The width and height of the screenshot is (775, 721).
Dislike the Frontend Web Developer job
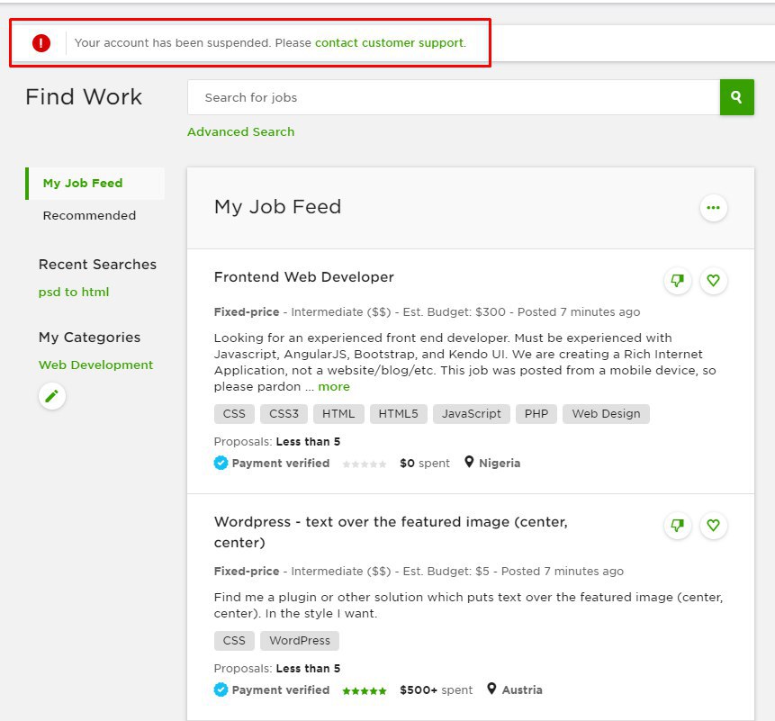678,281
